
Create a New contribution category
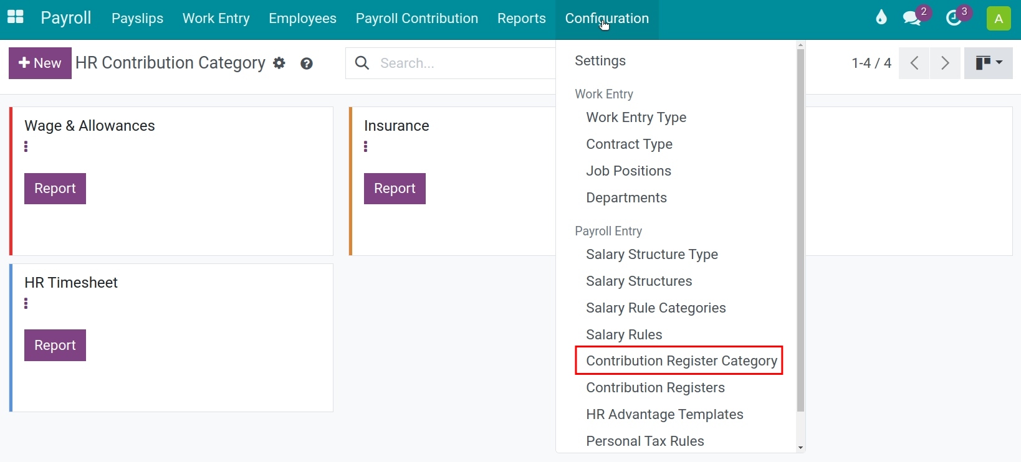(x=40, y=63)
